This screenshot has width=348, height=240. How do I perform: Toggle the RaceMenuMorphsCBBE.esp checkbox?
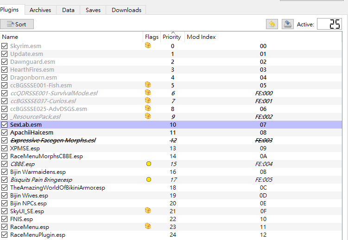(5, 156)
